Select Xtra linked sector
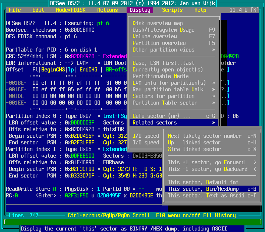The image size is (265, 232). pyautogui.click(x=212, y=149)
